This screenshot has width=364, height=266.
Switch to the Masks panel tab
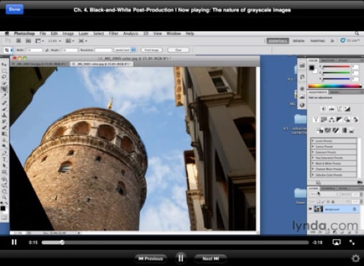click(x=334, y=92)
